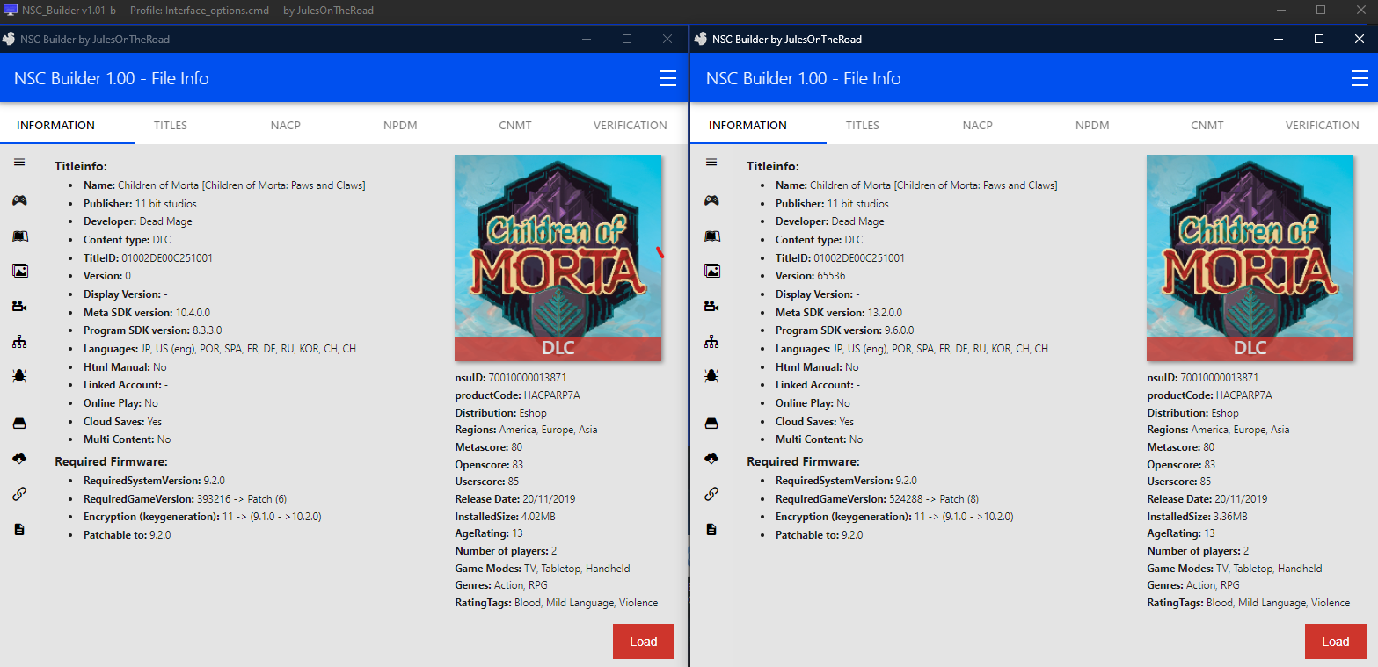Screen dimensions: 1378x667
Task: Click RequiredGameVersion 524288 line in right window
Action: (878, 498)
